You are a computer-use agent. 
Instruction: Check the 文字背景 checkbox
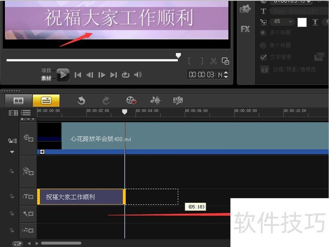(x=264, y=57)
